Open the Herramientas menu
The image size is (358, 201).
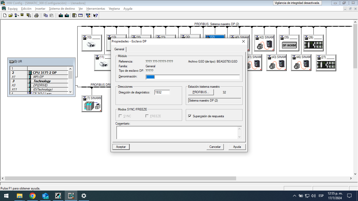coord(96,9)
